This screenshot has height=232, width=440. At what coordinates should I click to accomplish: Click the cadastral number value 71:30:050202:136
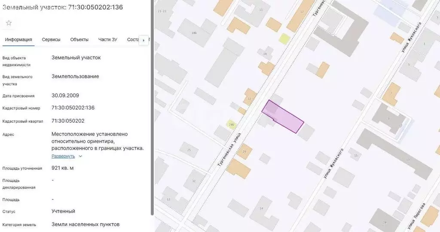click(x=73, y=108)
